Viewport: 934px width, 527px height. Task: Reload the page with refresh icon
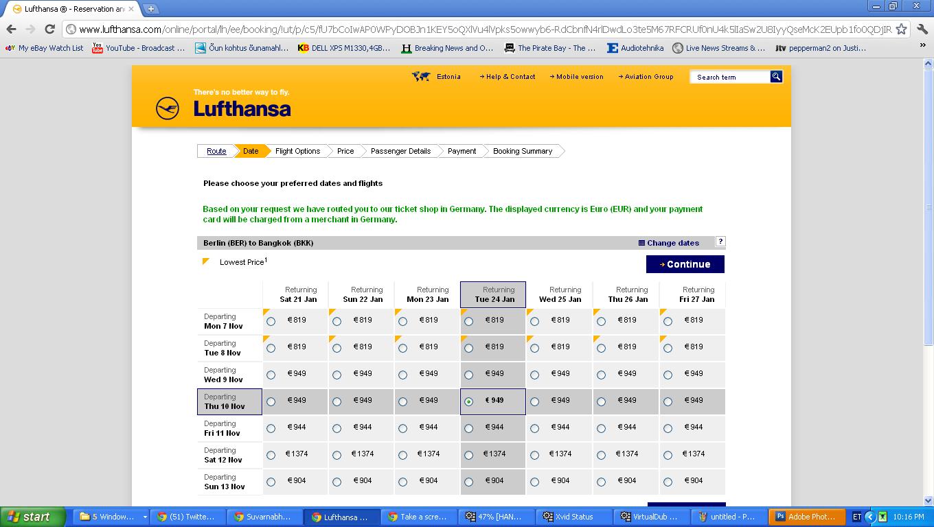pos(49,29)
